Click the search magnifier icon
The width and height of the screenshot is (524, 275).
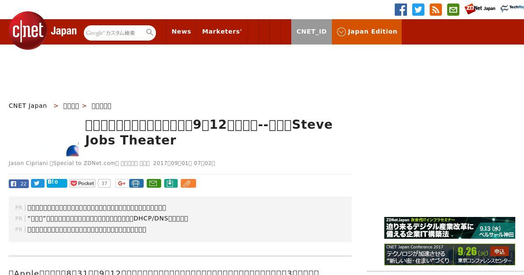(149, 33)
